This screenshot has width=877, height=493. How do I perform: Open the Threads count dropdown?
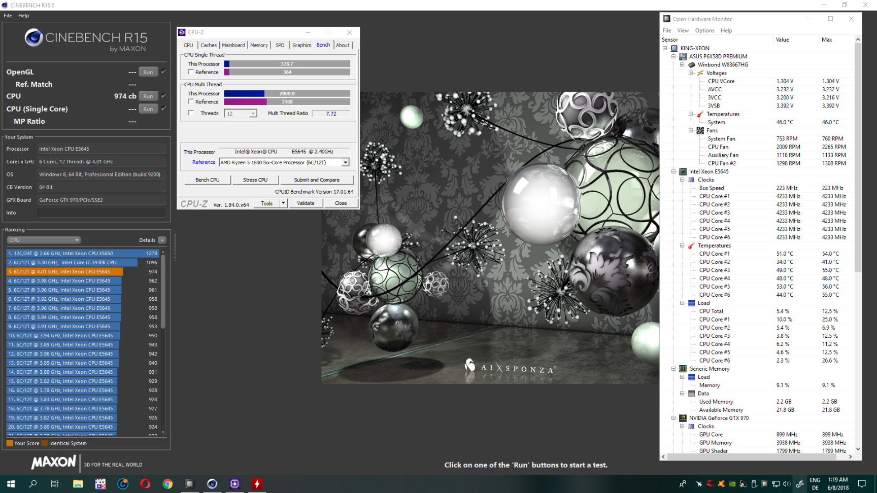[253, 114]
